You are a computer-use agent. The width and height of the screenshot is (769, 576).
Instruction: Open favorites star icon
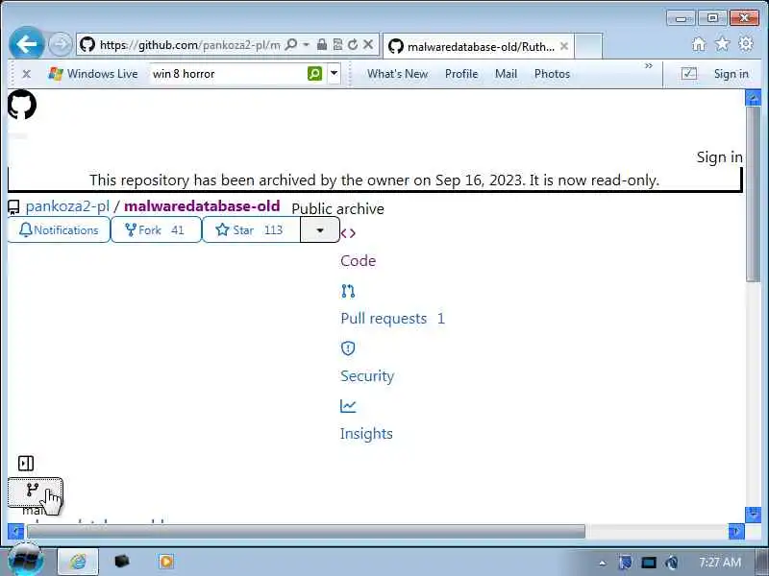click(723, 44)
